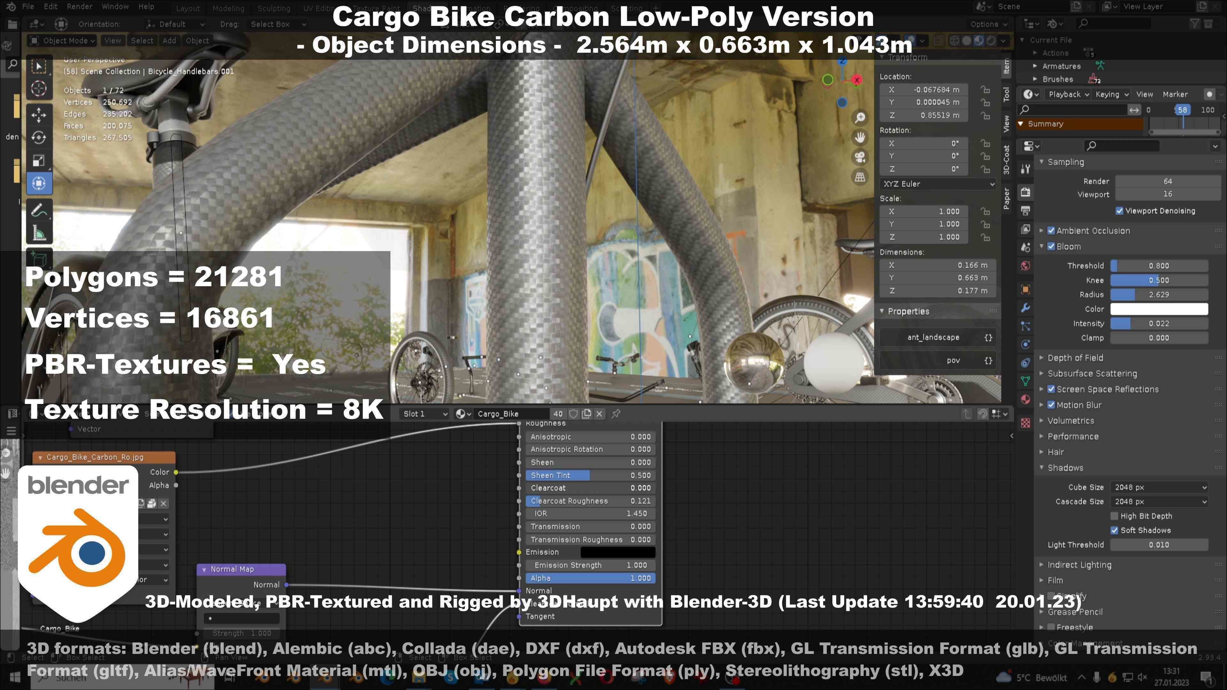Screen dimensions: 1227x690
Task: Click the pin icon in shader editor header
Action: pos(616,414)
